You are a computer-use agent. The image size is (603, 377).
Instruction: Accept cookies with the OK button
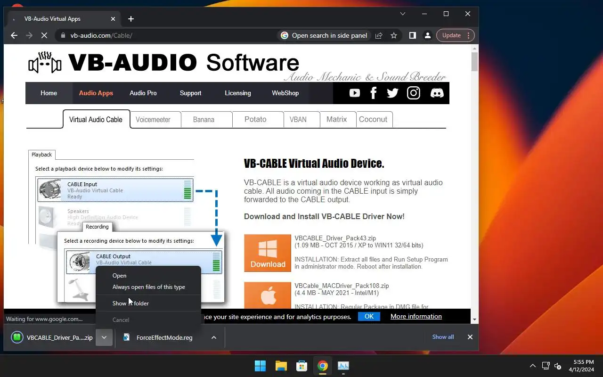click(369, 316)
